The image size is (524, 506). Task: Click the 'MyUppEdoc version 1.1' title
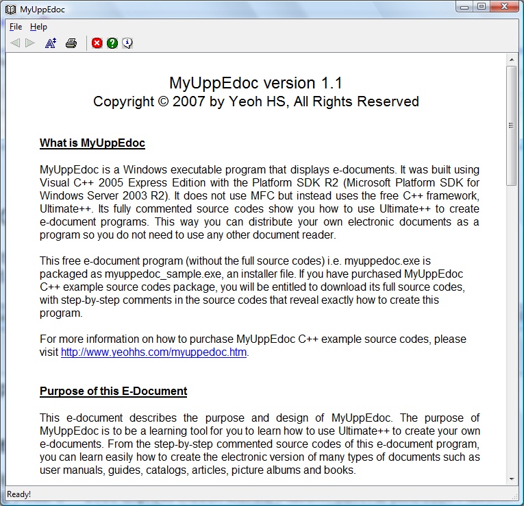[256, 83]
